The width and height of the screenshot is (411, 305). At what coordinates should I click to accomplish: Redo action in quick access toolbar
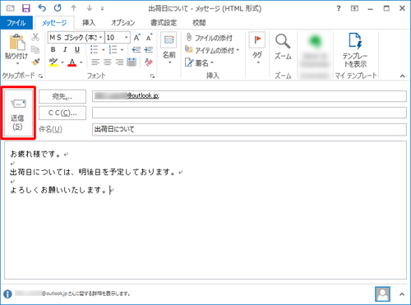click(58, 8)
